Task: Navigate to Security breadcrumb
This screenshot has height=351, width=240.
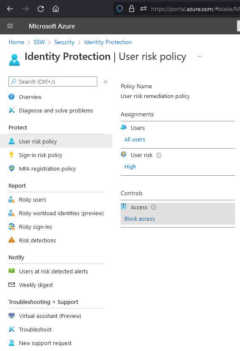Action: point(64,42)
